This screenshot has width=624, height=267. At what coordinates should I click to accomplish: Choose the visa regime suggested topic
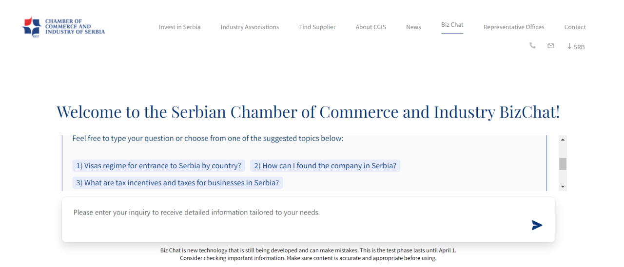coord(159,166)
